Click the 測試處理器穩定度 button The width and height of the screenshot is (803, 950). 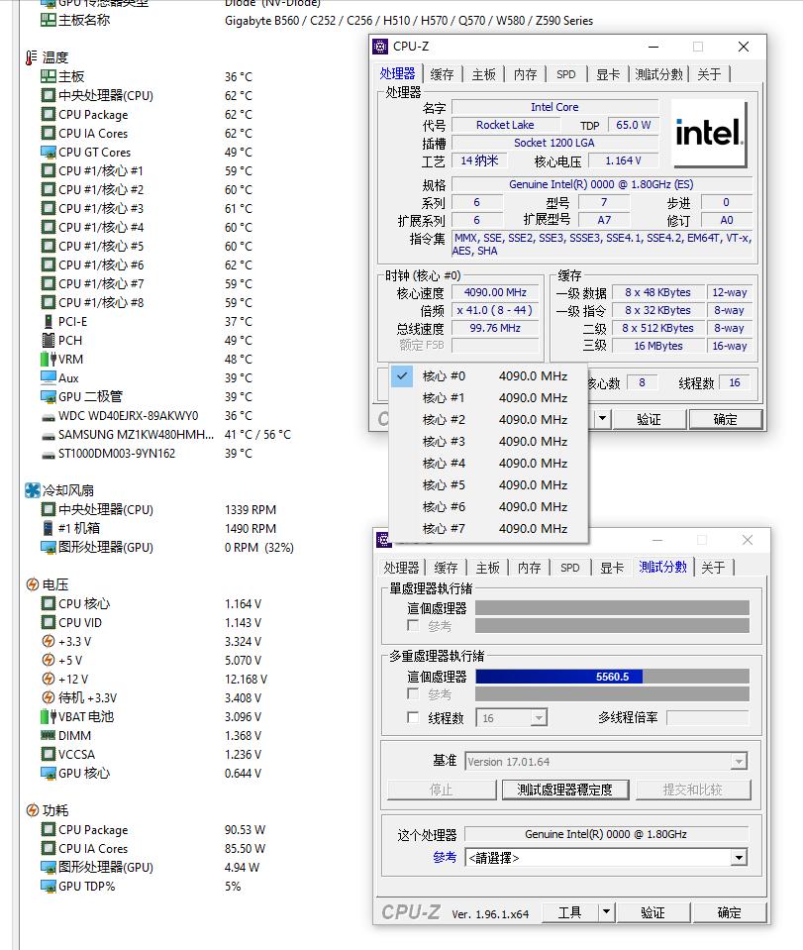(565, 790)
